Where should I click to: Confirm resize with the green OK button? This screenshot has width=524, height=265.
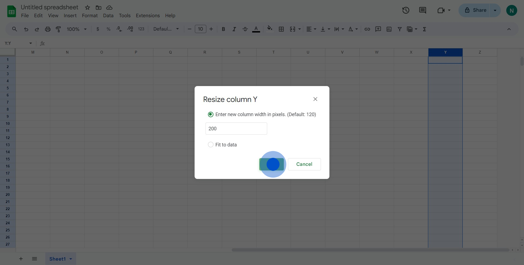pos(272,164)
